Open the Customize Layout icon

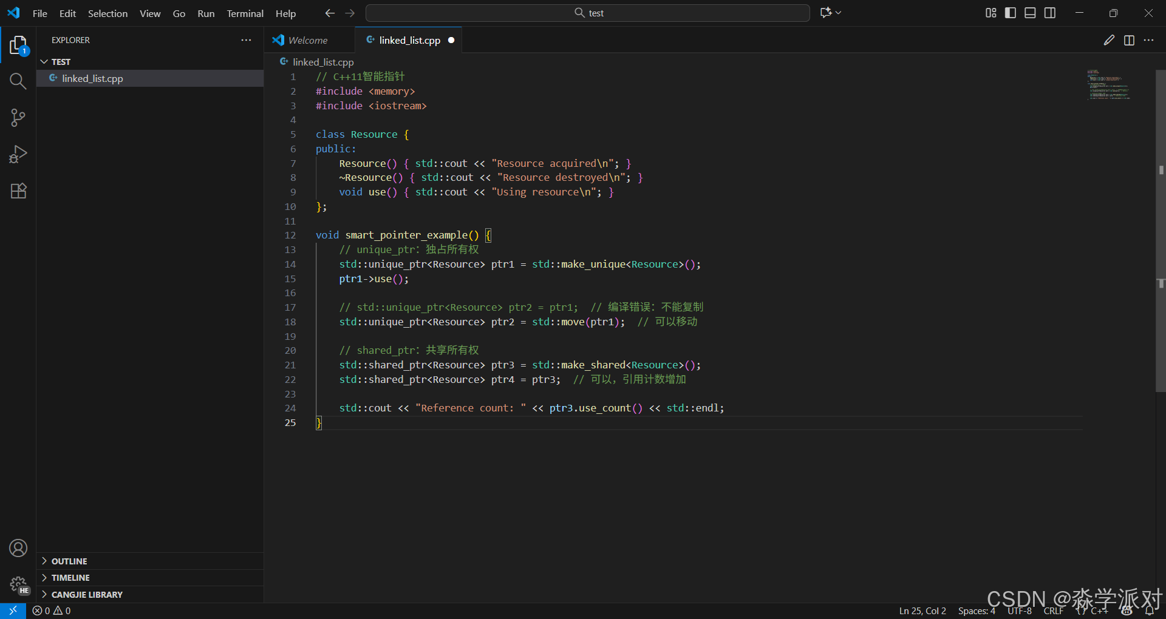(x=991, y=13)
